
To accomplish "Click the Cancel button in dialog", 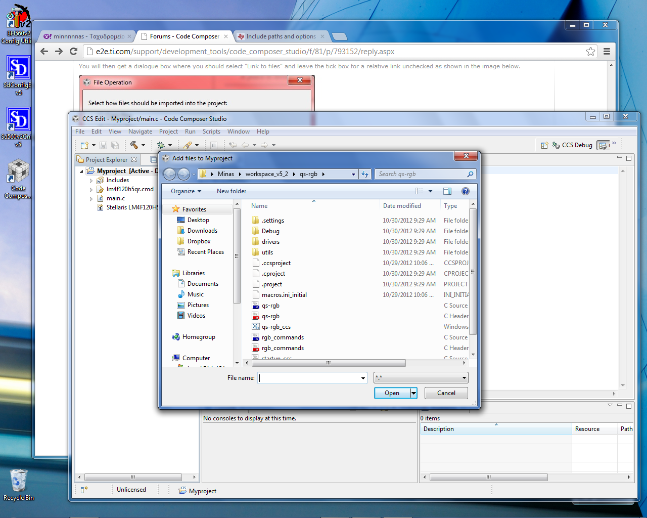I will tap(446, 393).
